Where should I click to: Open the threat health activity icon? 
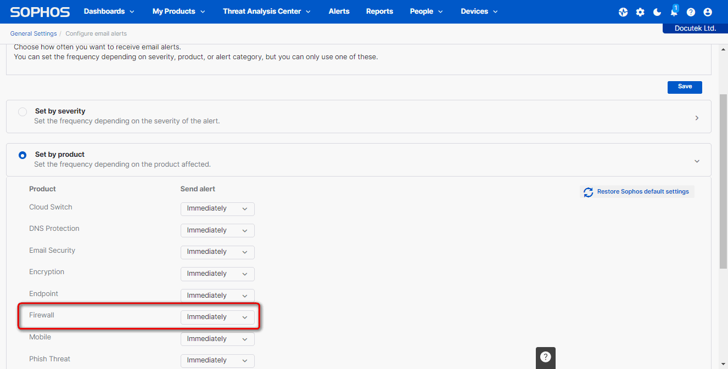623,12
